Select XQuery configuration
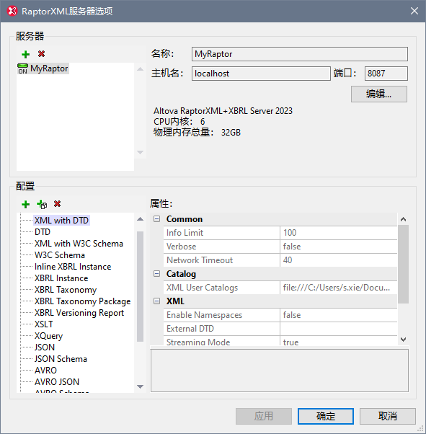426x434 pixels. 48,336
